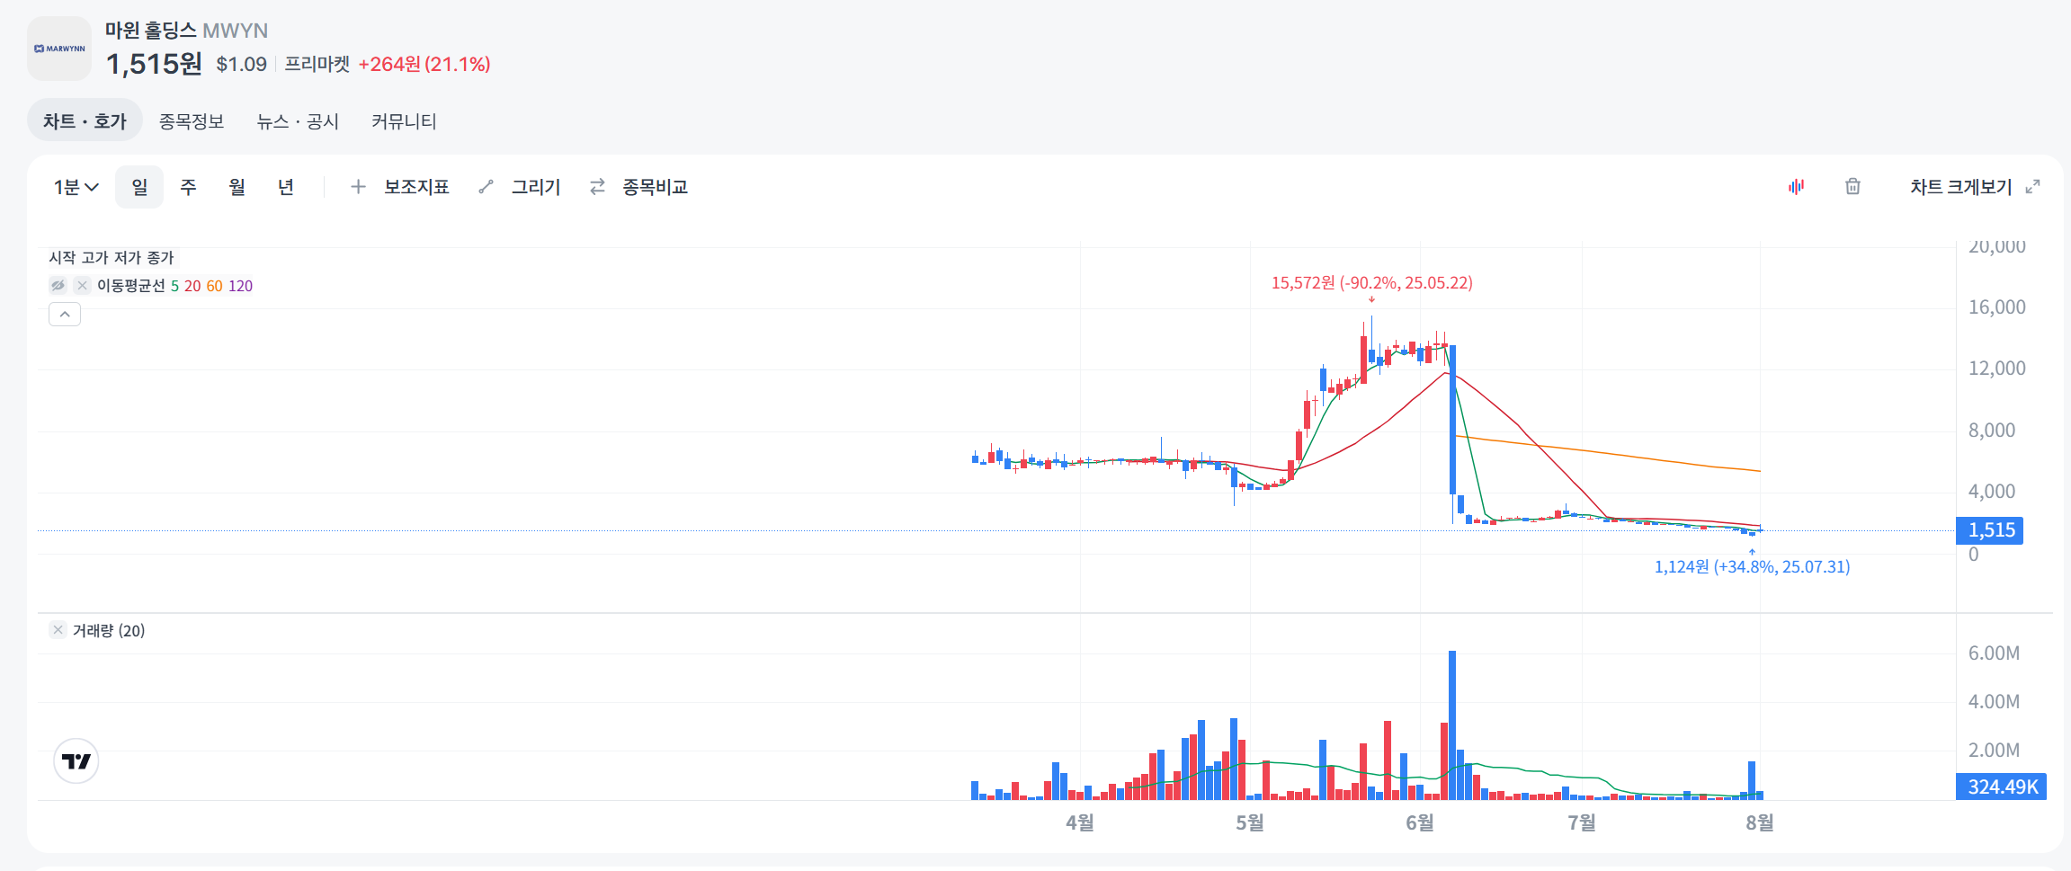Viewport: 2071px width, 871px height.
Task: Click the 마윈 홀딩스 MWYN stock title
Action: point(186,31)
